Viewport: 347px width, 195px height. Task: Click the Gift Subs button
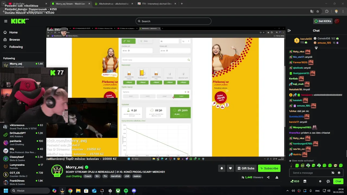246,168
